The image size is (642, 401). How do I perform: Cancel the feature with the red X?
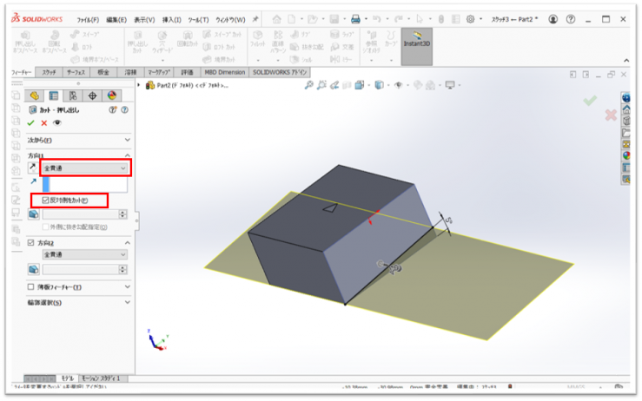pyautogui.click(x=44, y=123)
